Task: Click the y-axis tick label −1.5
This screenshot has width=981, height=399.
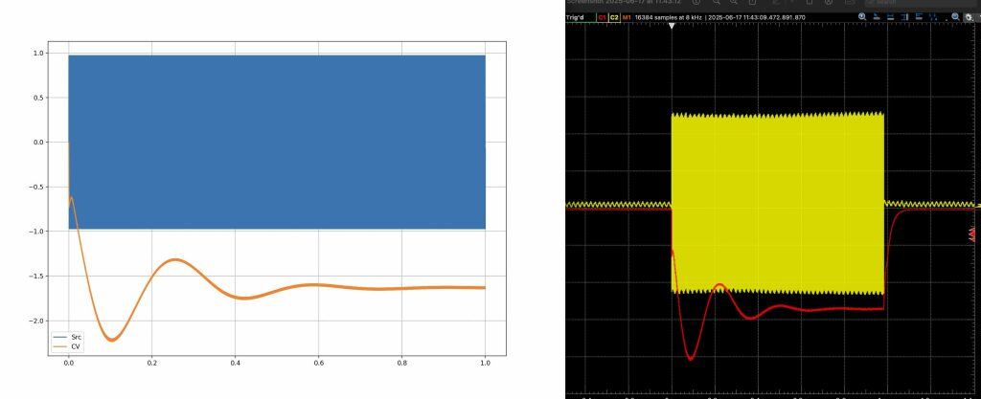Action: pos(37,277)
